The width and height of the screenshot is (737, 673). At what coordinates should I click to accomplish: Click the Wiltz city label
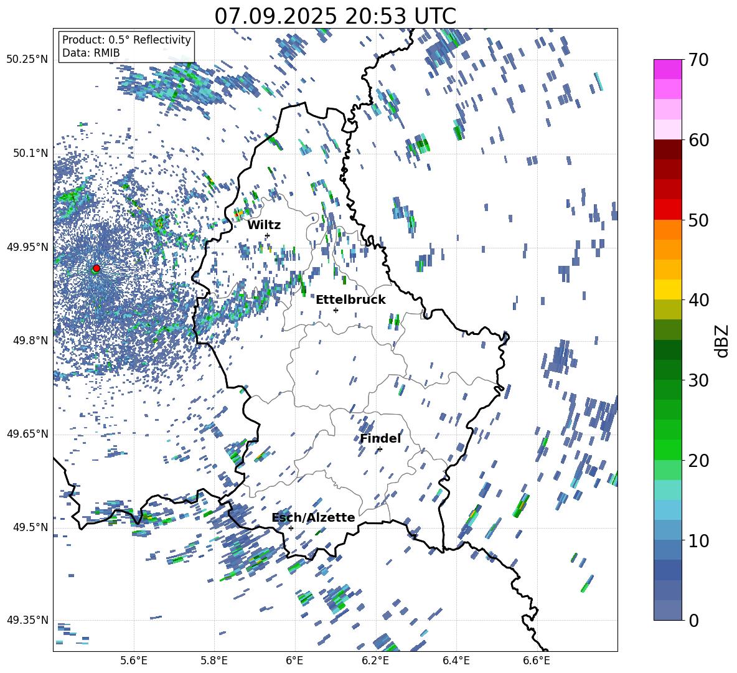pyautogui.click(x=264, y=225)
